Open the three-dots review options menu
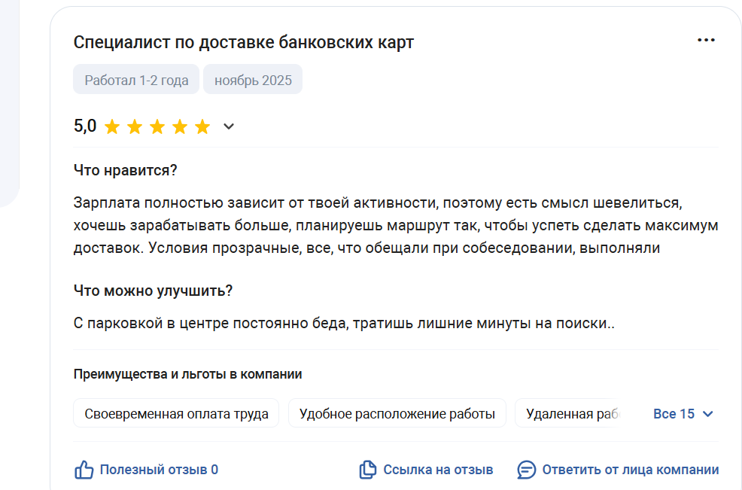The image size is (742, 490). (x=706, y=41)
